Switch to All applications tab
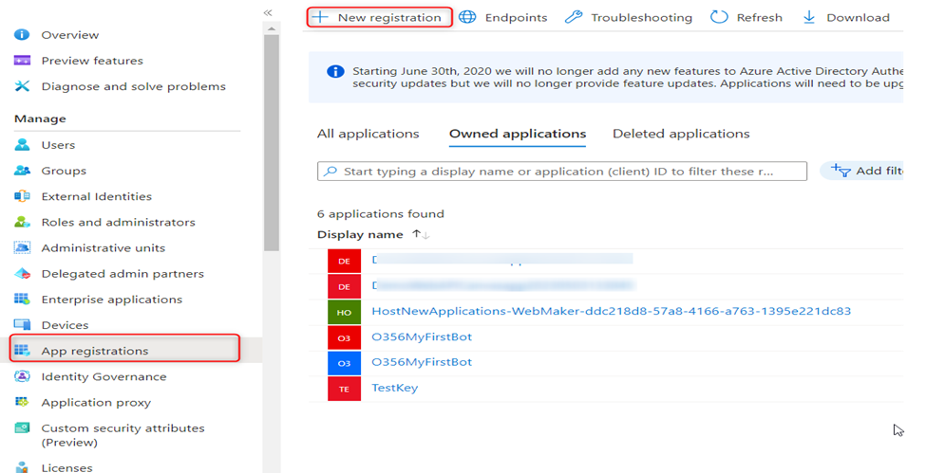Image resolution: width=926 pixels, height=473 pixels. coord(368,134)
